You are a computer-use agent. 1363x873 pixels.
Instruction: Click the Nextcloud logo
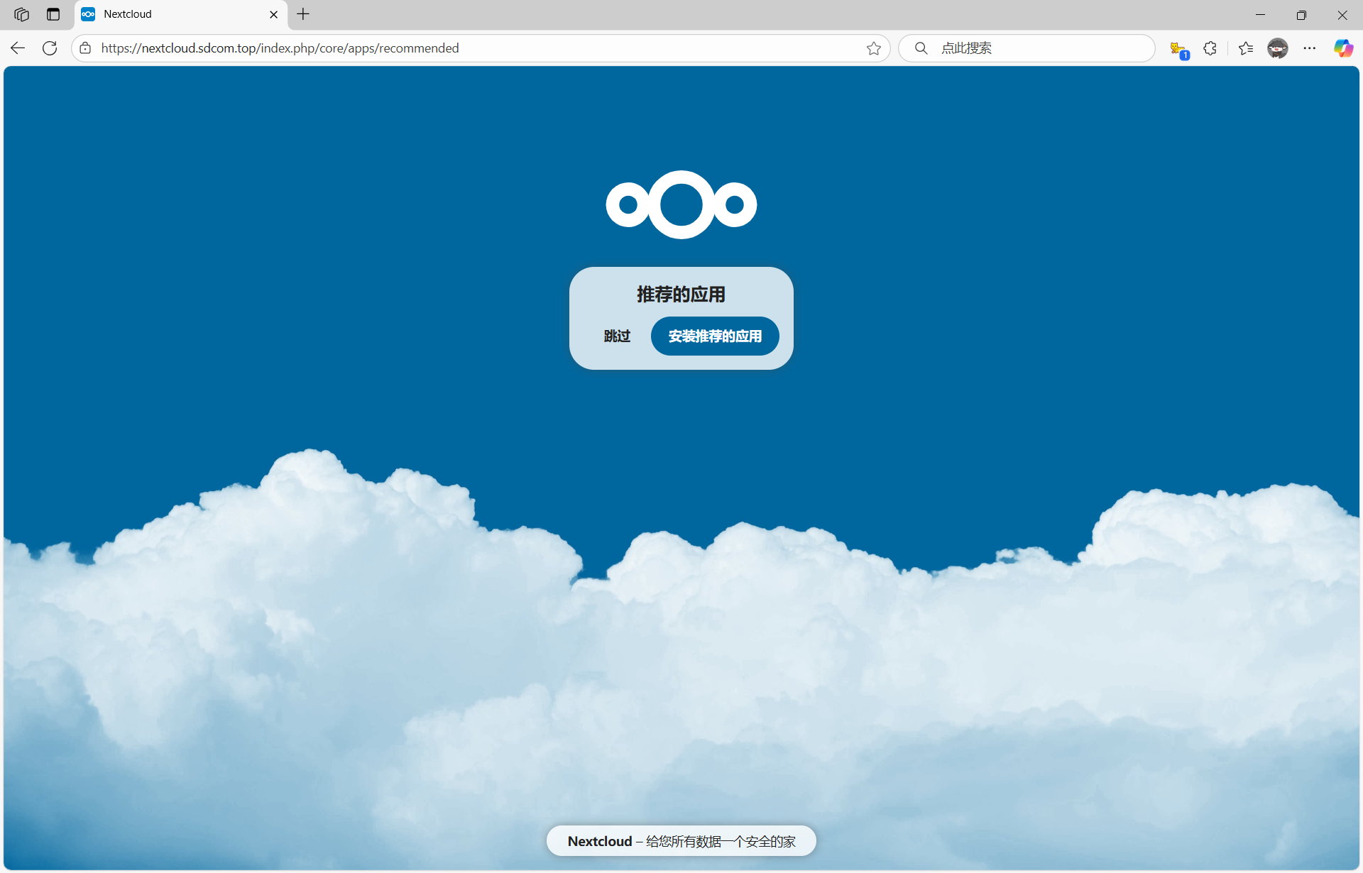681,204
